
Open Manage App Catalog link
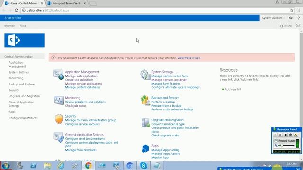pyautogui.click(x=166, y=150)
